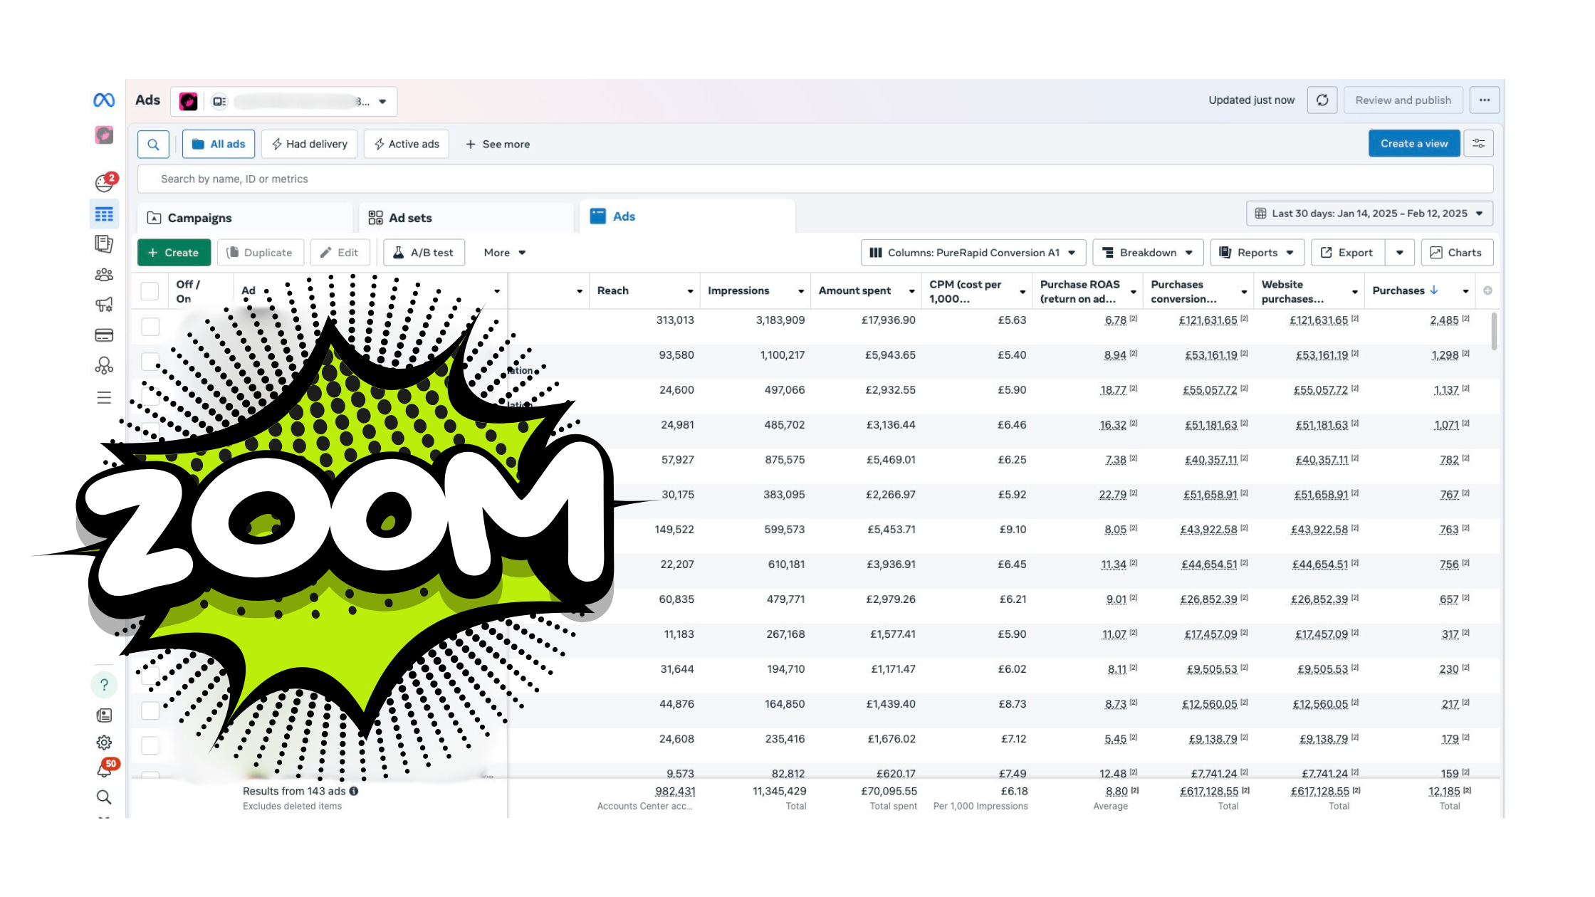Open Billing card icon in sidebar
This screenshot has width=1595, height=897.
coord(104,335)
